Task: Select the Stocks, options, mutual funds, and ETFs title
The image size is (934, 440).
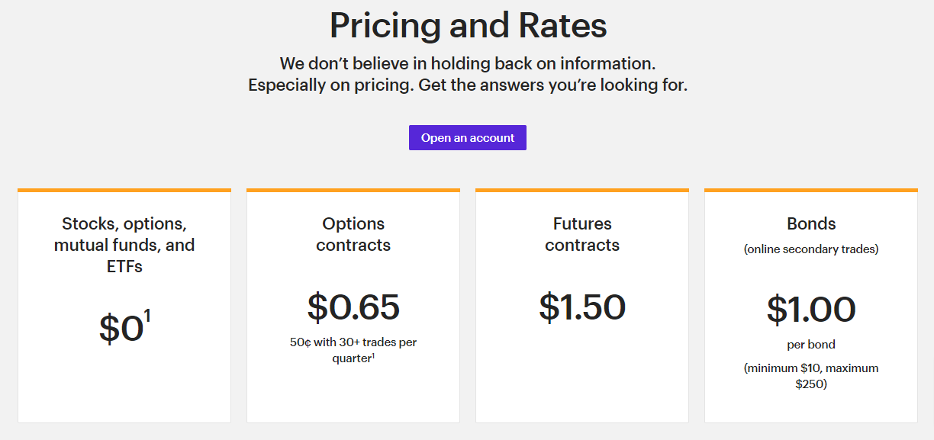Action: click(124, 245)
